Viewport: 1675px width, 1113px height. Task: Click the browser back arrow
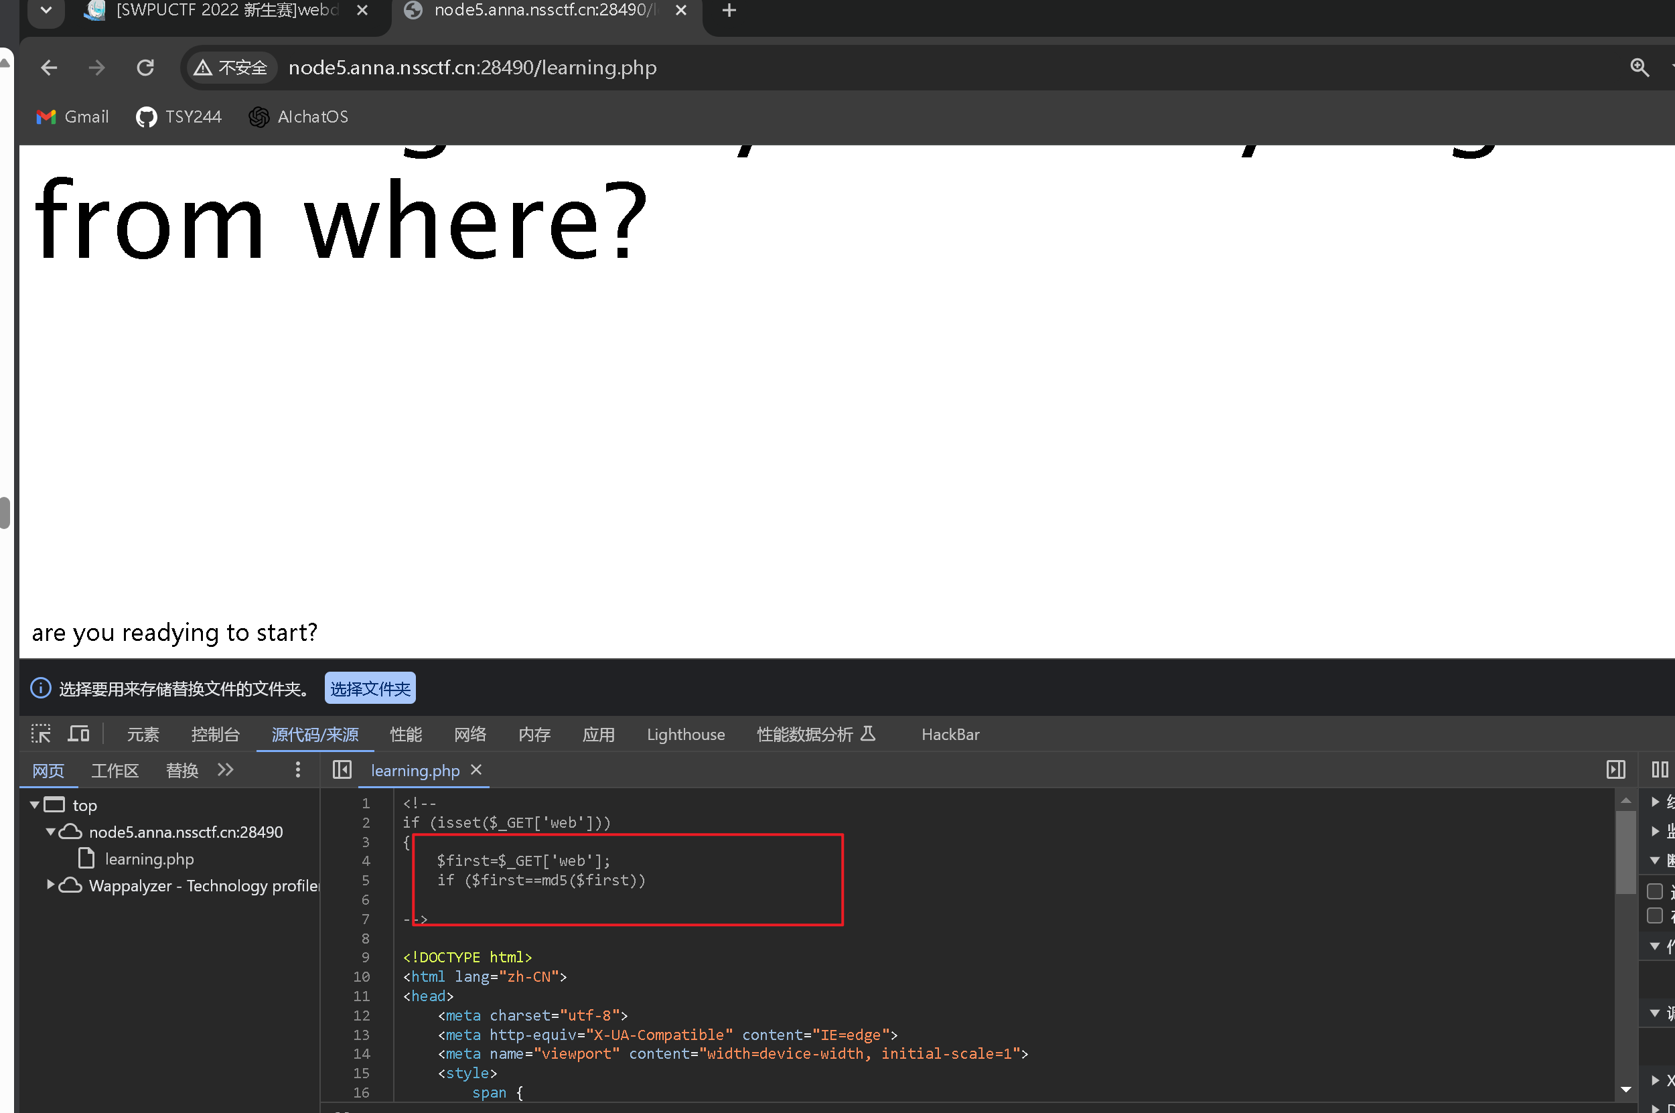point(49,68)
